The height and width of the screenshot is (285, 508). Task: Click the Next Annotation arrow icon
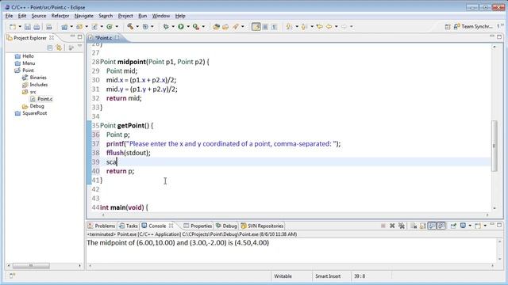289,27
